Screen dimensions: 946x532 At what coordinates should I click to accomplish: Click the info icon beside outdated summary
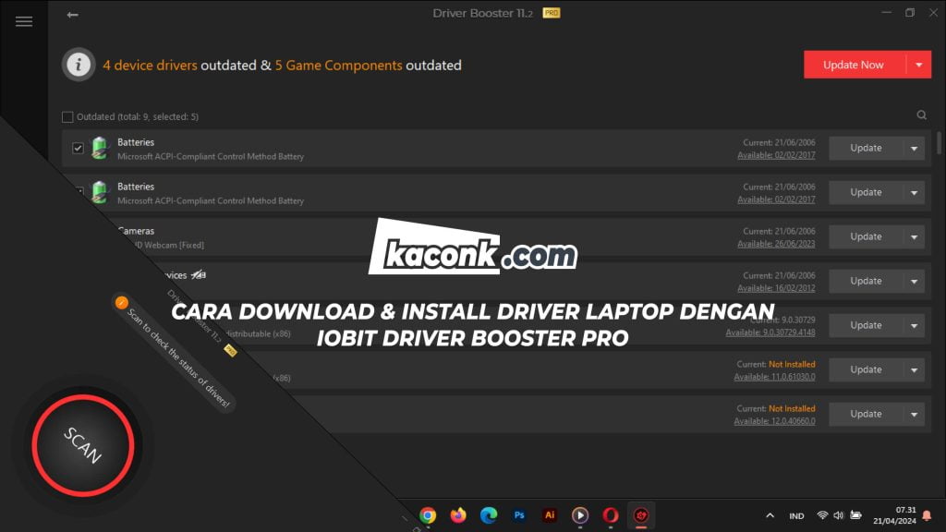[79, 65]
